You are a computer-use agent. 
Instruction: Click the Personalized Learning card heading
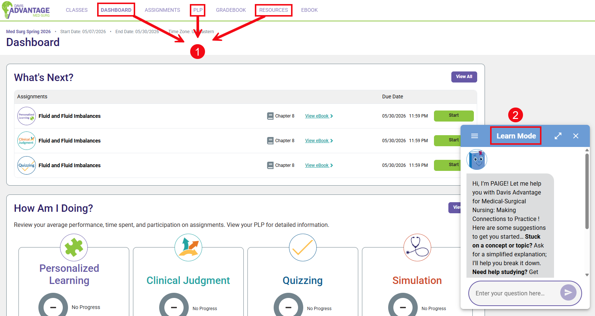(x=69, y=274)
